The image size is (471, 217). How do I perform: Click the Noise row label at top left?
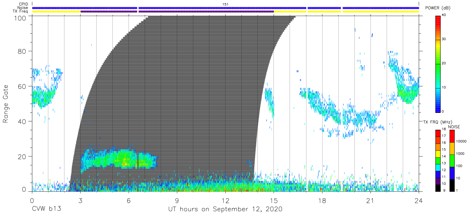(x=22, y=8)
